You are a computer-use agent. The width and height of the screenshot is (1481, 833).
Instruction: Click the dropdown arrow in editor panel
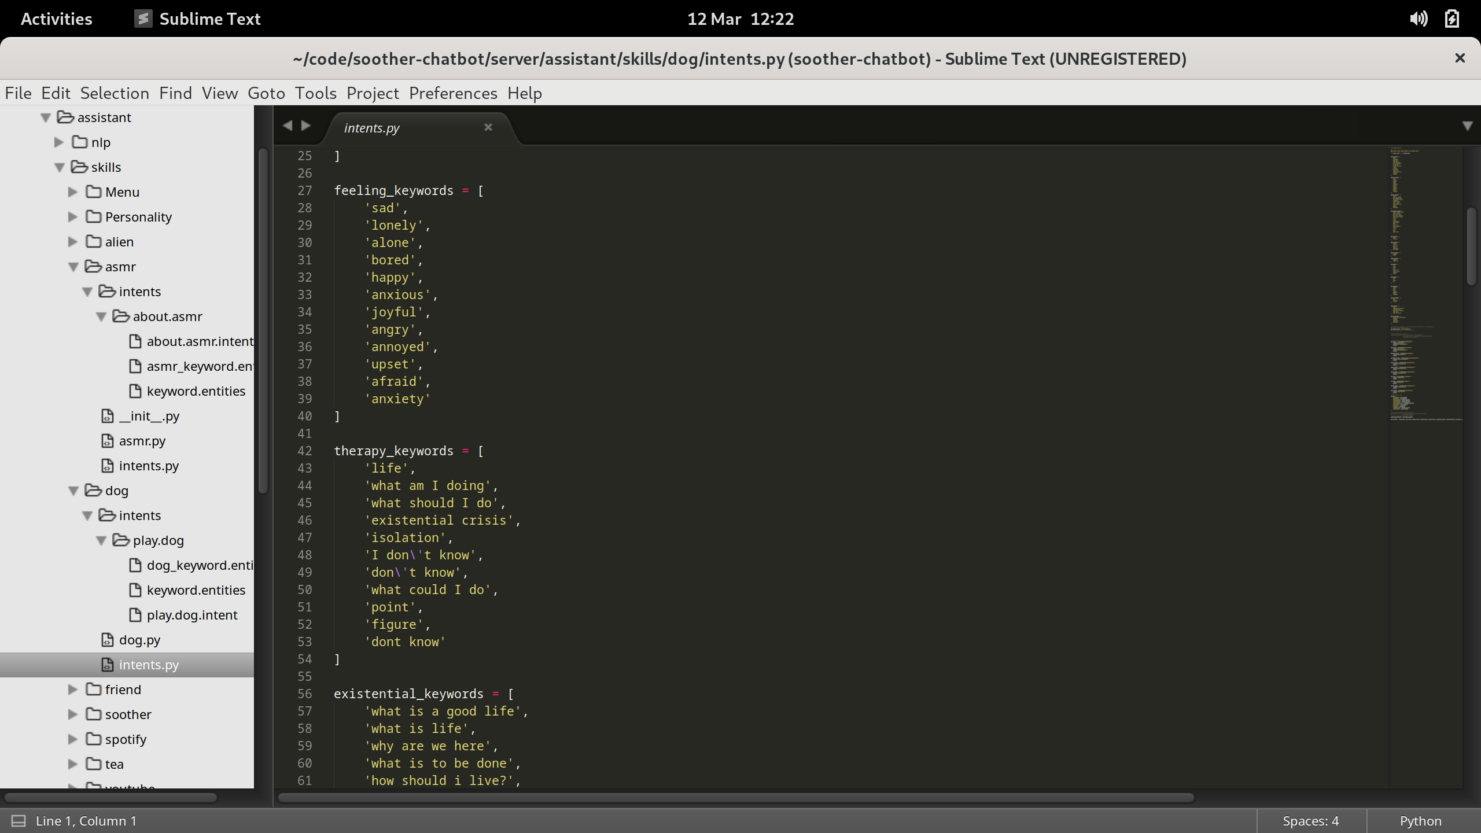click(x=1468, y=126)
